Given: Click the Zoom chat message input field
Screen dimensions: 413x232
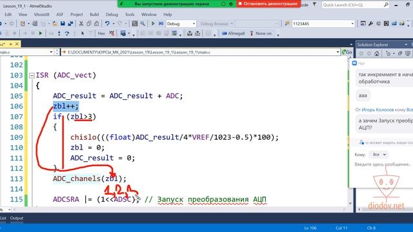Looking at the screenshot, I should (x=383, y=164).
